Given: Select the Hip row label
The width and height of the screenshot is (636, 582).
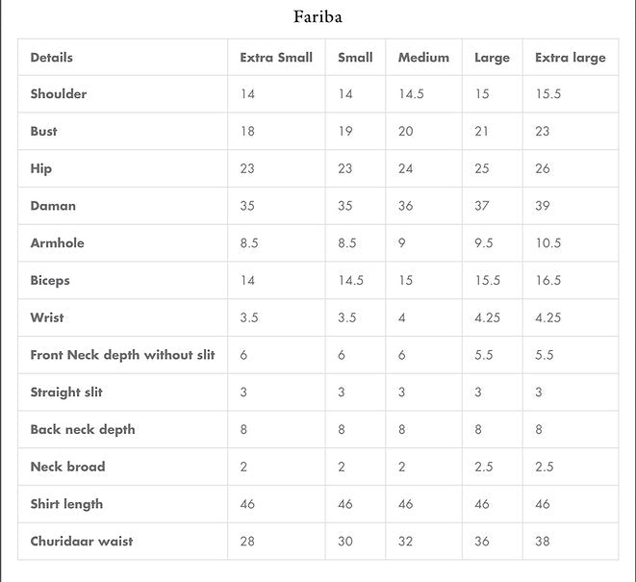Looking at the screenshot, I should tap(41, 169).
